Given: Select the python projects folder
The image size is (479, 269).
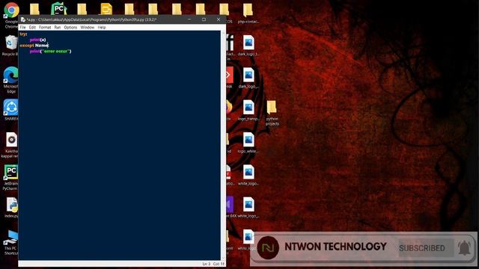Looking at the screenshot, I should click(x=272, y=113).
